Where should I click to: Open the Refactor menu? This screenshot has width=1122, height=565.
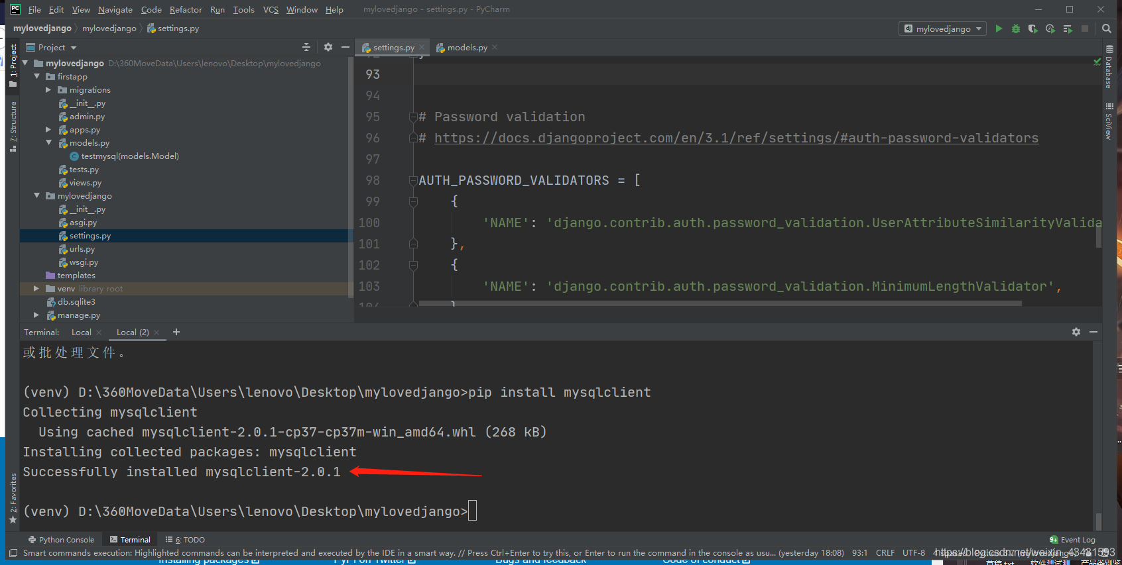(x=186, y=9)
